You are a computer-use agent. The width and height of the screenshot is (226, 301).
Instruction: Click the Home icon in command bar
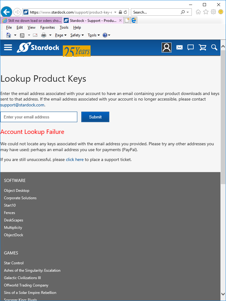[9, 35]
